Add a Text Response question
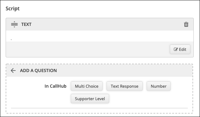This screenshot has width=200, height=117. tap(124, 86)
